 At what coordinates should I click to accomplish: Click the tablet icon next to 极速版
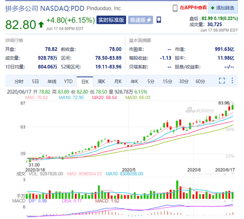tap(159, 20)
